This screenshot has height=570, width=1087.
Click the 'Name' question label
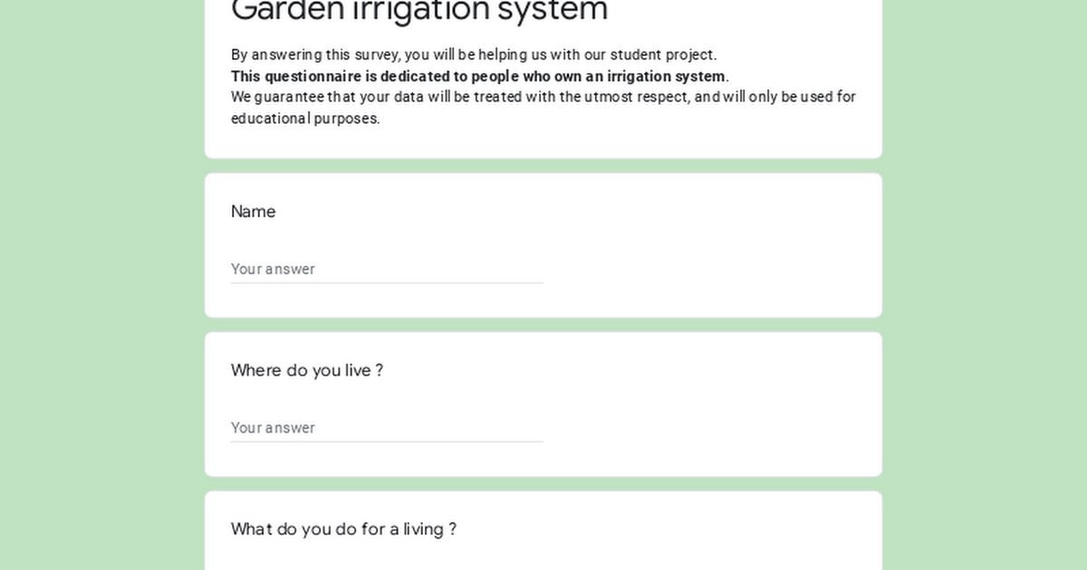pyautogui.click(x=253, y=211)
